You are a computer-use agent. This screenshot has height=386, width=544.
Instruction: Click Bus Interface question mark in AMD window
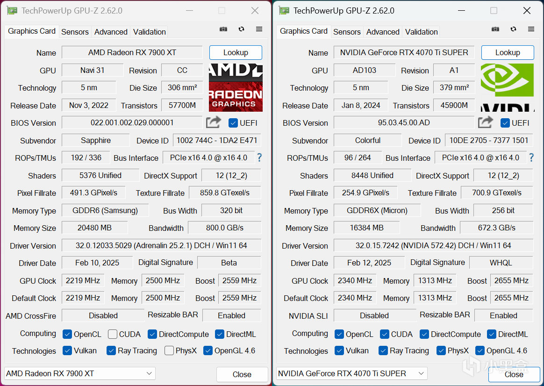(x=259, y=158)
